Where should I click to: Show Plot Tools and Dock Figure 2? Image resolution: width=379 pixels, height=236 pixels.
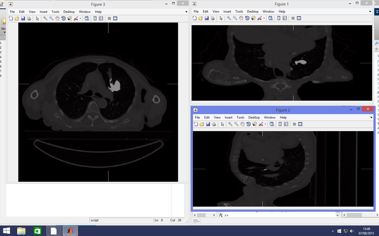pyautogui.click(x=300, y=124)
